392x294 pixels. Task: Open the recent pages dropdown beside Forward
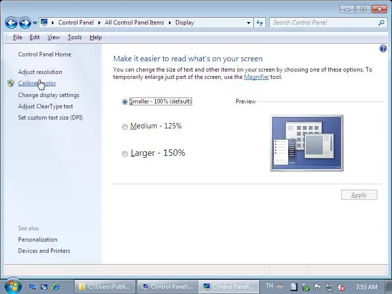tap(35, 23)
